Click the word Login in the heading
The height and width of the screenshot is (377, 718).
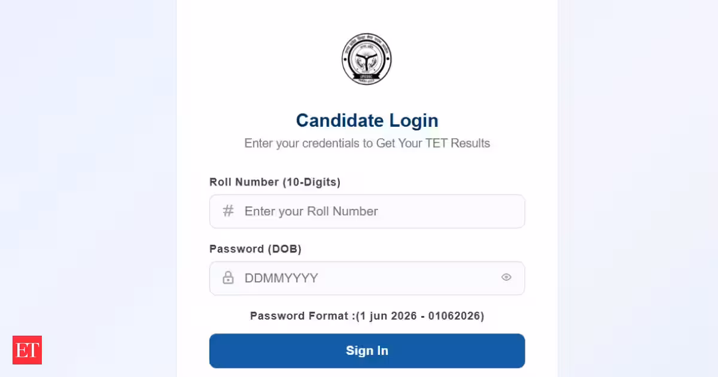coord(414,120)
